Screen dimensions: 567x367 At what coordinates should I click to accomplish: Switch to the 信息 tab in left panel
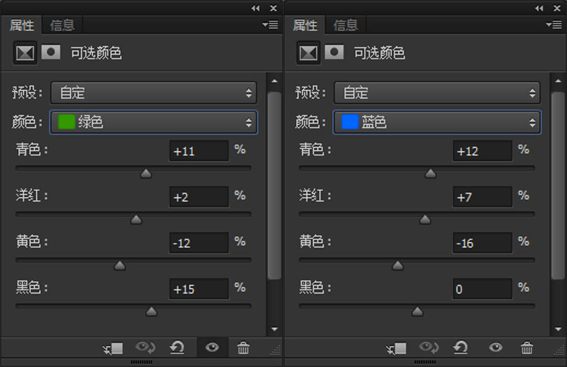[x=62, y=25]
